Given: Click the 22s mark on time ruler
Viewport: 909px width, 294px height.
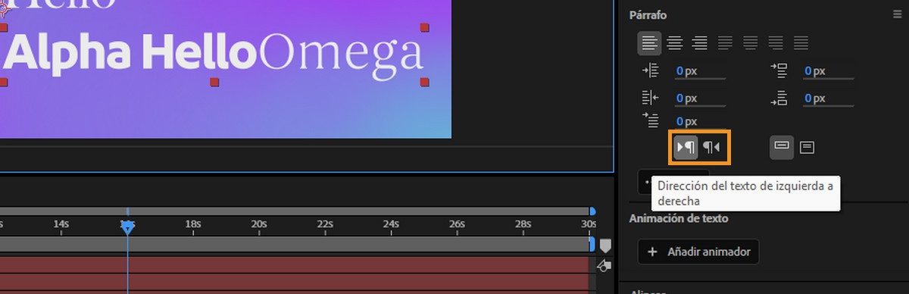Looking at the screenshot, I should pyautogui.click(x=325, y=224).
